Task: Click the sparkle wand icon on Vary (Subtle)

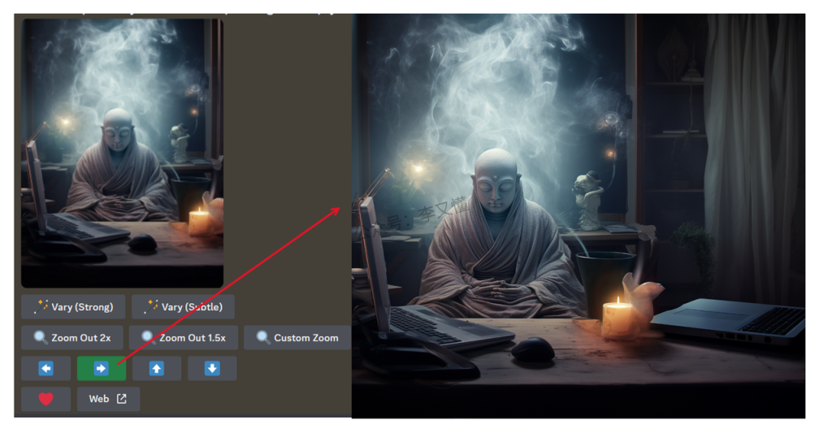Action: [x=150, y=307]
